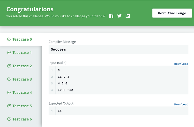The image size is (194, 127).
Task: Click the checkmark icon beside Test case 3
Action: pyautogui.click(x=9, y=79)
